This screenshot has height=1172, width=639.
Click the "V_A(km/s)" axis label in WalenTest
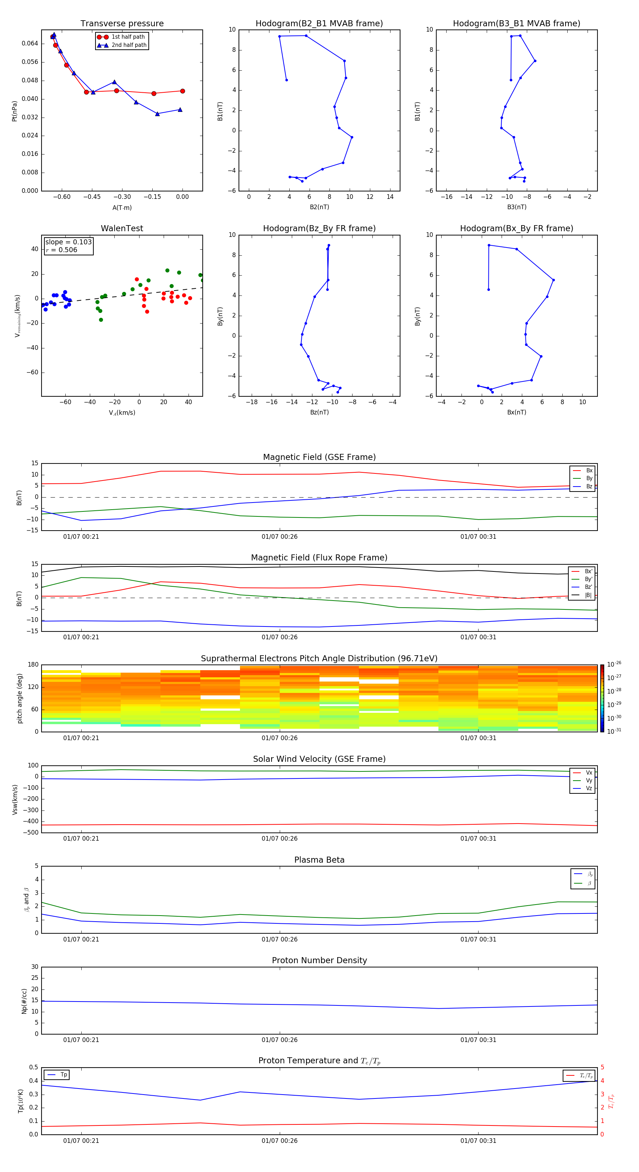pos(122,413)
